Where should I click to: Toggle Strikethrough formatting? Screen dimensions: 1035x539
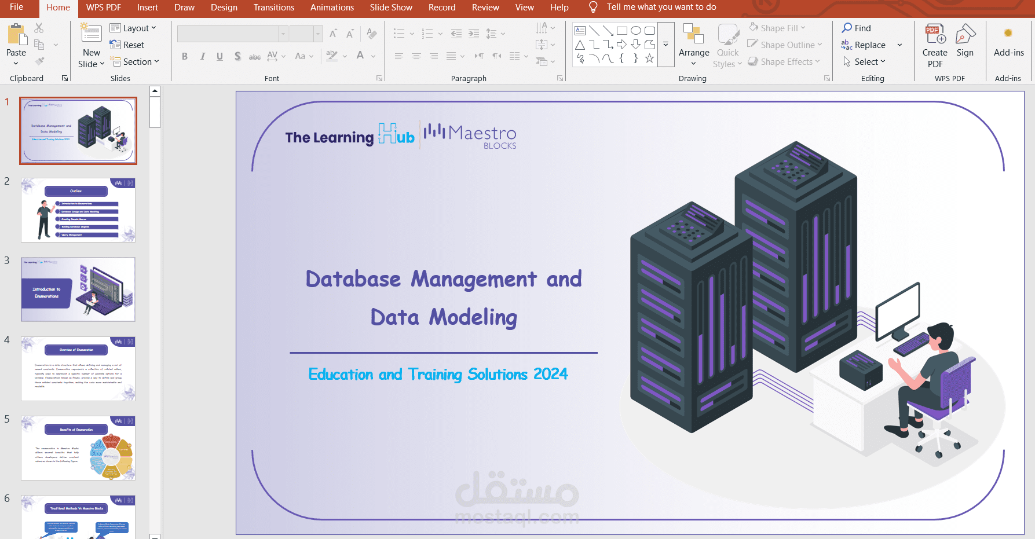[x=255, y=57]
